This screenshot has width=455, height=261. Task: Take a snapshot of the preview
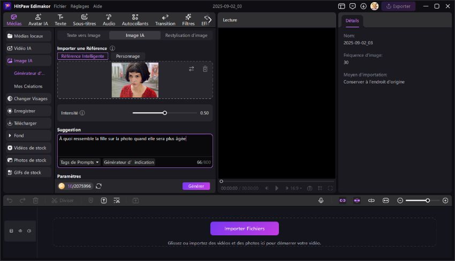pyautogui.click(x=309, y=188)
